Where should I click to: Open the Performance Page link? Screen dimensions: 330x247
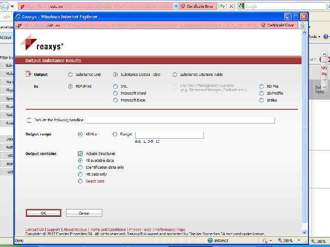point(170,230)
